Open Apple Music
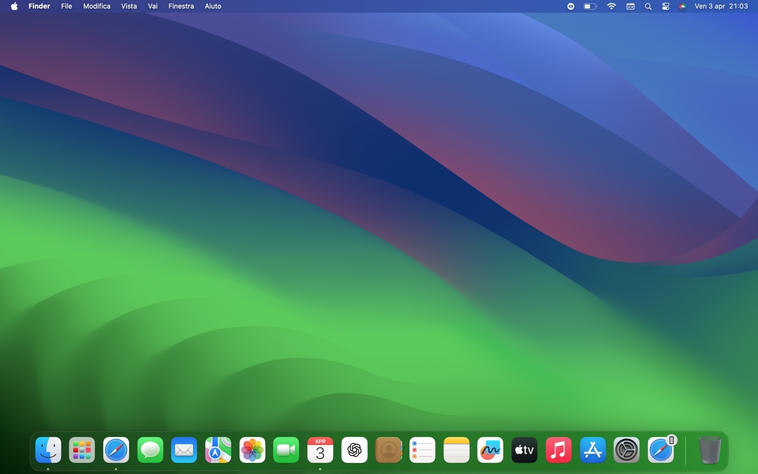The image size is (758, 474). point(558,450)
